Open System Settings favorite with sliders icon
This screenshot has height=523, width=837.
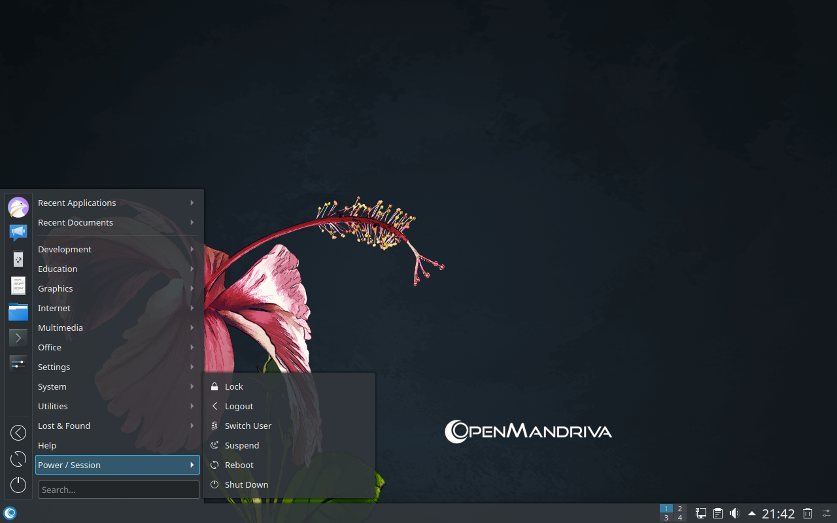click(18, 363)
